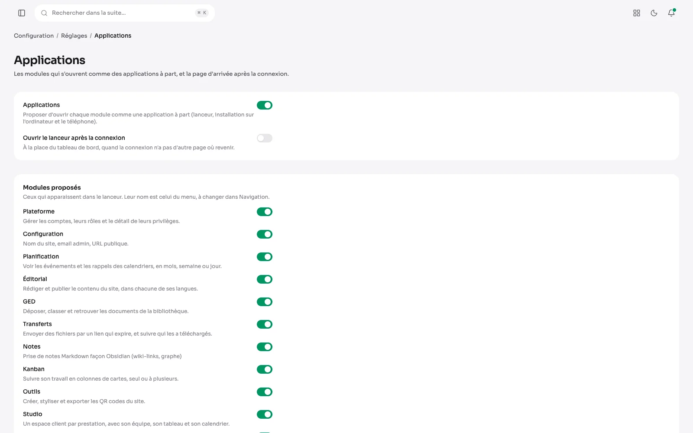The width and height of the screenshot is (693, 433).
Task: Click the Modules proposés heading
Action: click(52, 187)
